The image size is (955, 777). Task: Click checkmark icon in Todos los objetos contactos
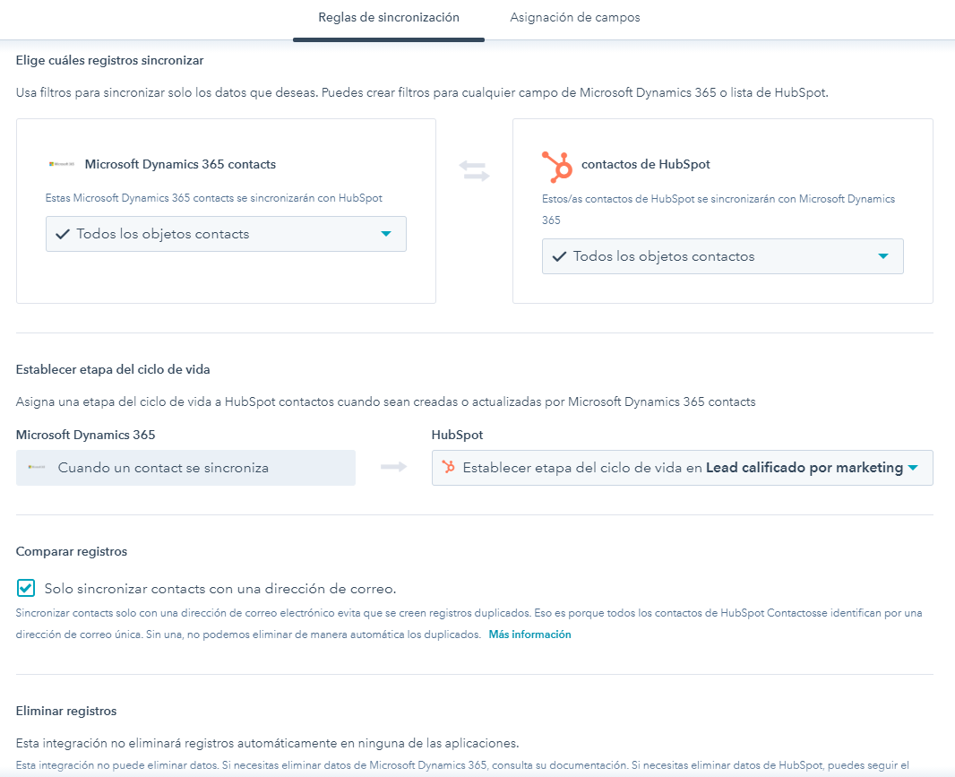(559, 256)
